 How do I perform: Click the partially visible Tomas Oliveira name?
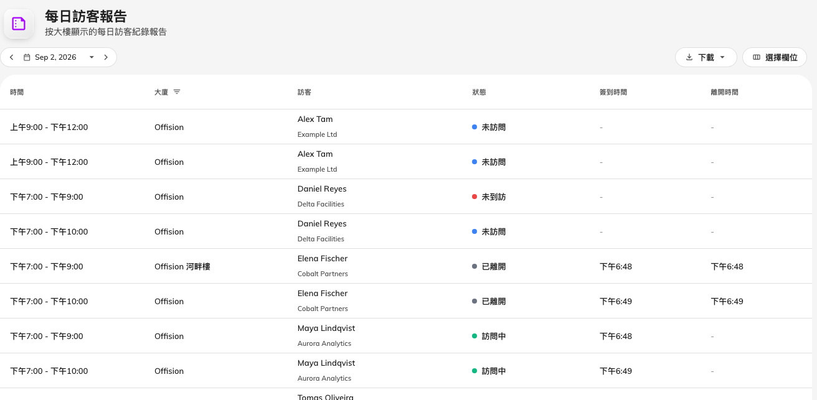click(x=325, y=396)
